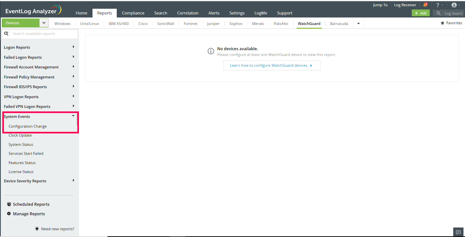Select the Sophos device tab
This screenshot has height=237, width=465.
(x=236, y=24)
